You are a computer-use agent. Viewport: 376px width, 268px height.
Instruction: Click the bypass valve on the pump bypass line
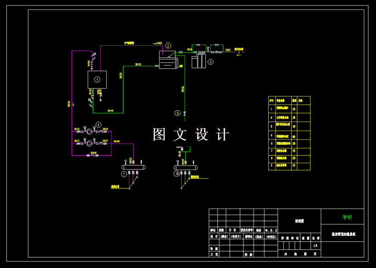click(92, 155)
